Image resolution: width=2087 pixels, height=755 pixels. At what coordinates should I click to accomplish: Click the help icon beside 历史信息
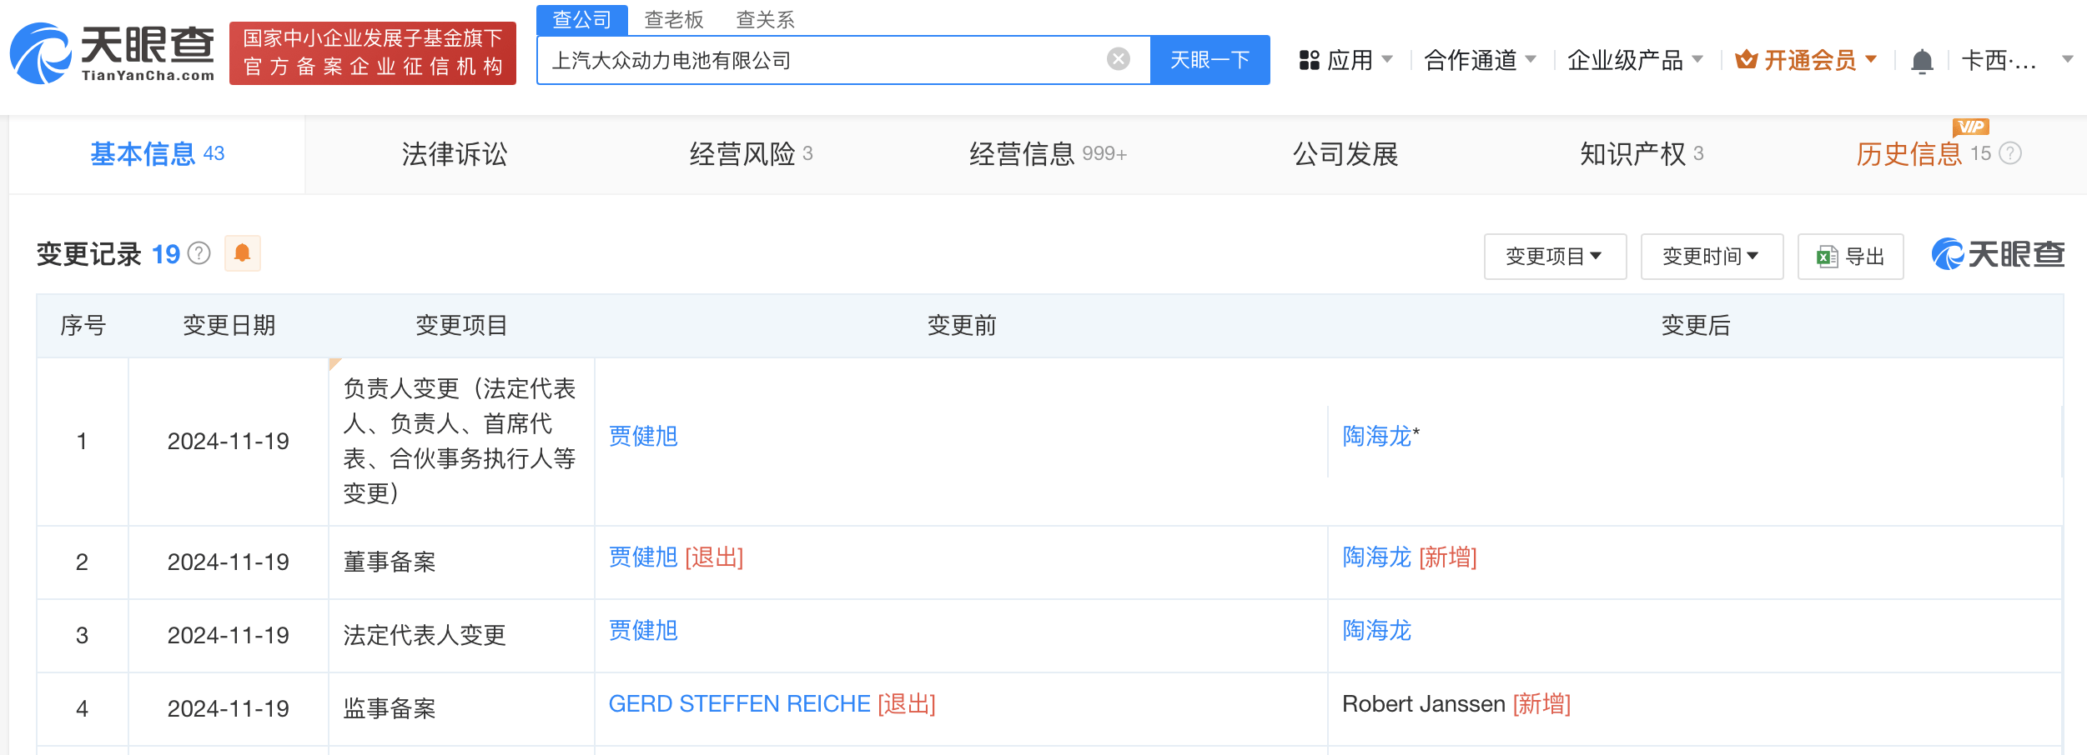pos(2011,153)
